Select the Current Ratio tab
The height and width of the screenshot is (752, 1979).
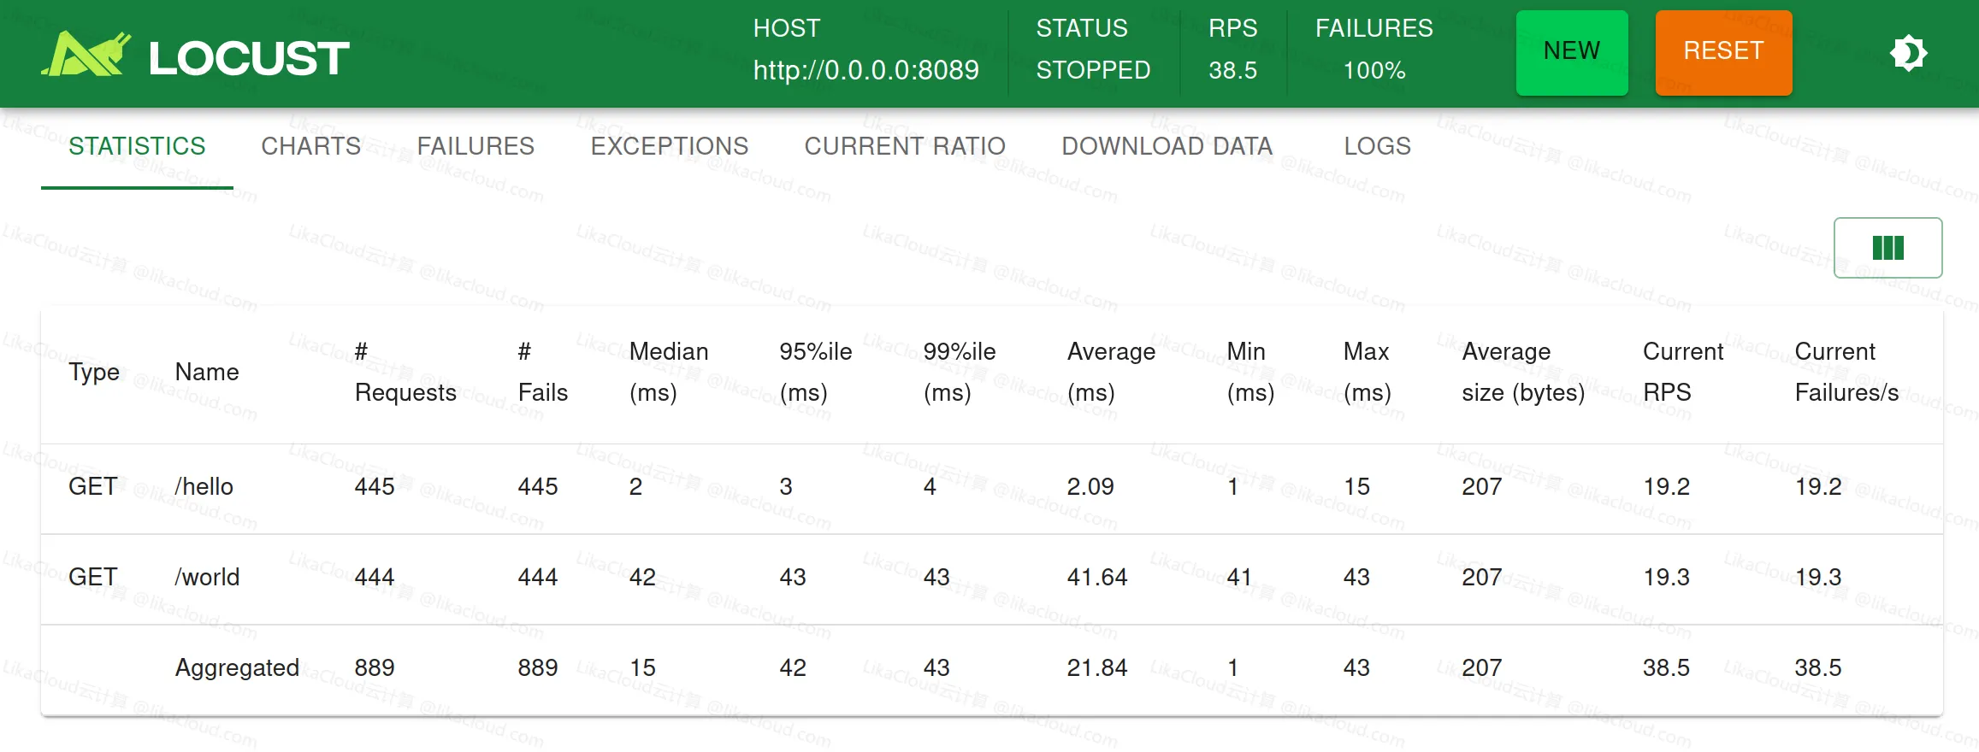[x=904, y=146]
